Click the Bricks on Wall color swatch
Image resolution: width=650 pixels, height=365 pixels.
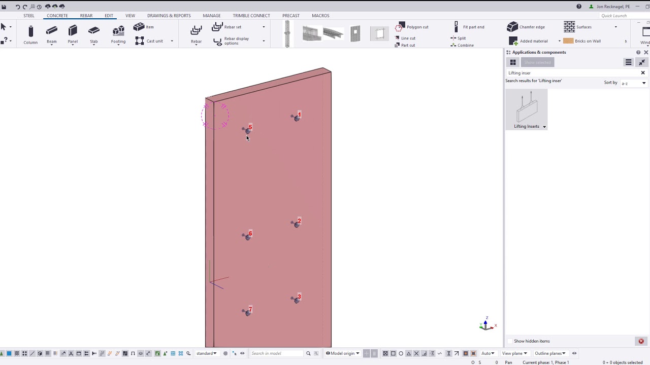tap(568, 41)
